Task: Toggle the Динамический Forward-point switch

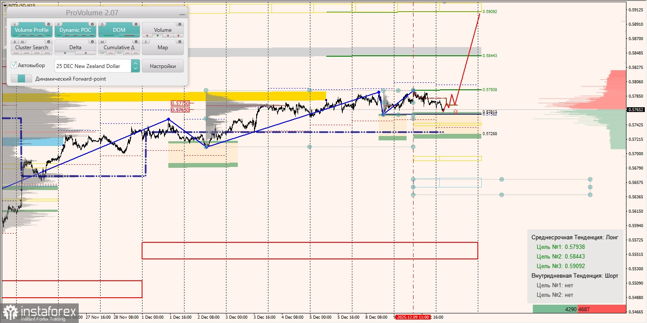Action: point(22,78)
